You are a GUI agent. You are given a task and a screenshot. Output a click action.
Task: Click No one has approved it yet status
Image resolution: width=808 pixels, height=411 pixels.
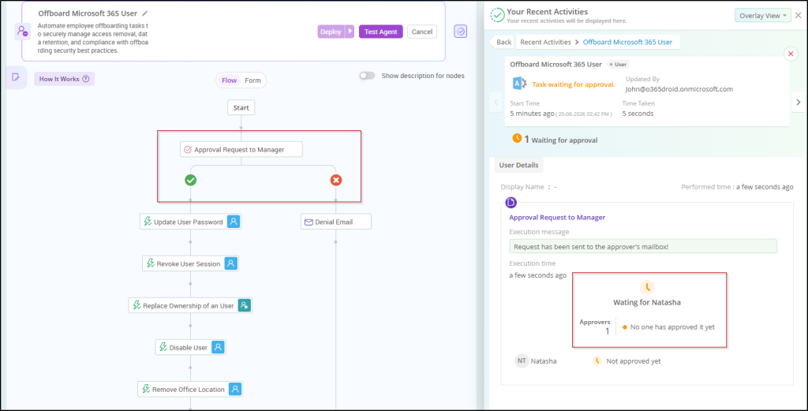tap(672, 327)
